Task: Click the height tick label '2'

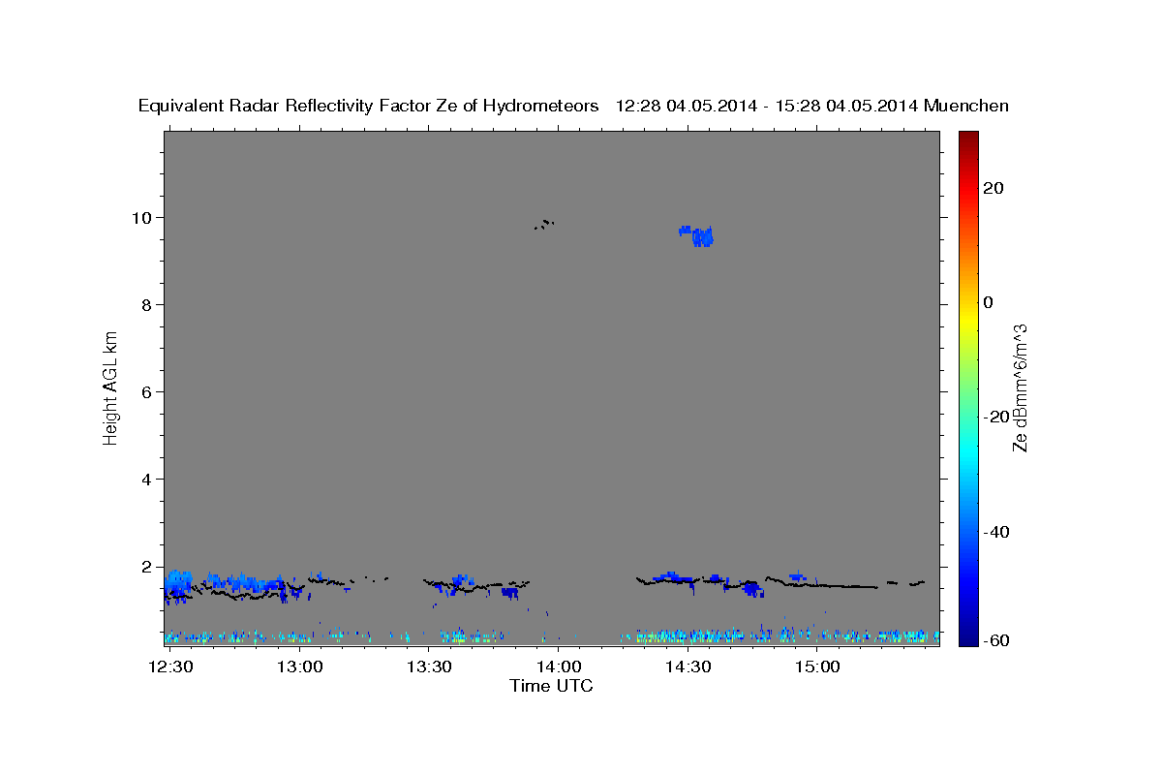Action: (149, 566)
